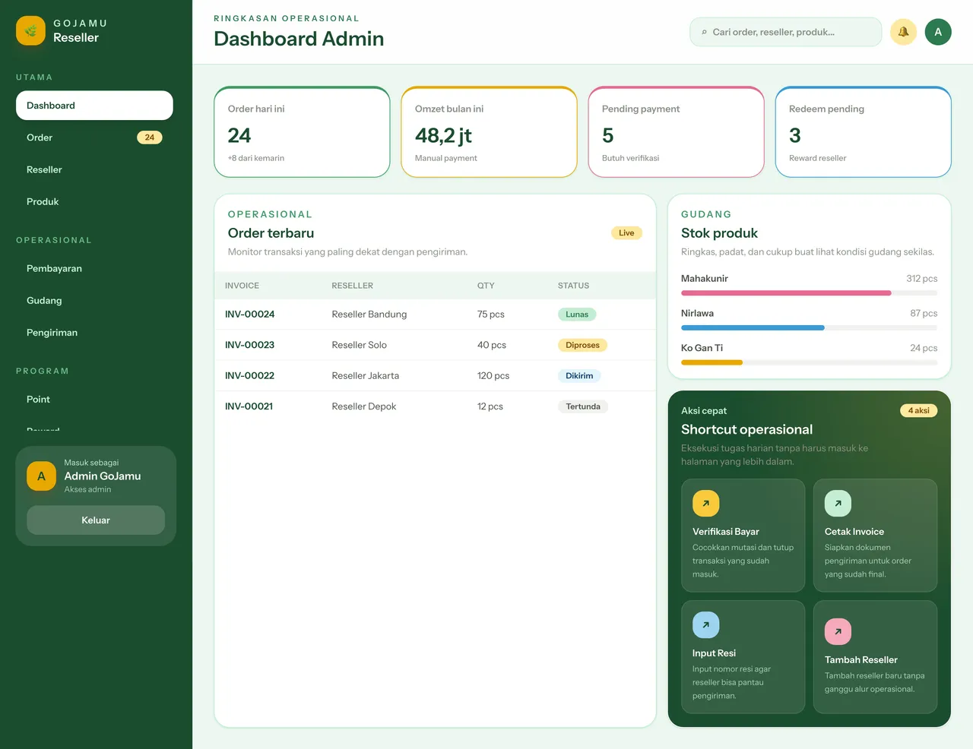Screen dimensions: 973x749
Task: Click the Tambah Reseller pink arrow icon
Action: pos(838,631)
